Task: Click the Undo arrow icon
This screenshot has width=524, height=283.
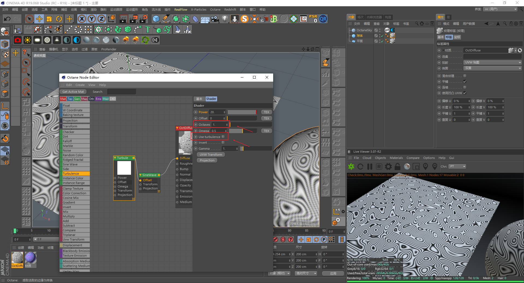Action: click(x=7, y=19)
